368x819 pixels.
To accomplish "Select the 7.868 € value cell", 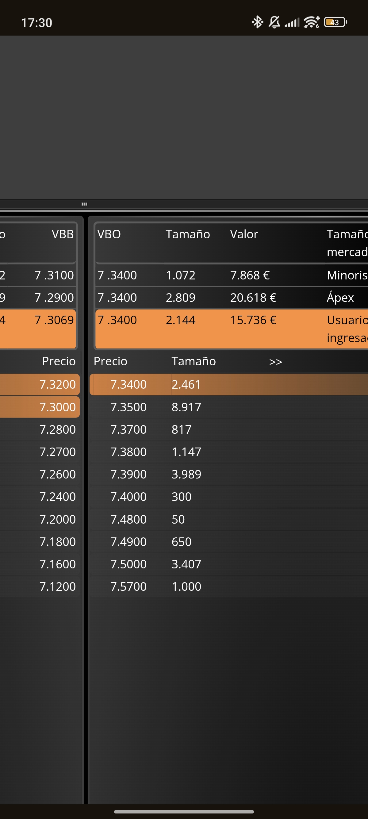I will pyautogui.click(x=250, y=275).
